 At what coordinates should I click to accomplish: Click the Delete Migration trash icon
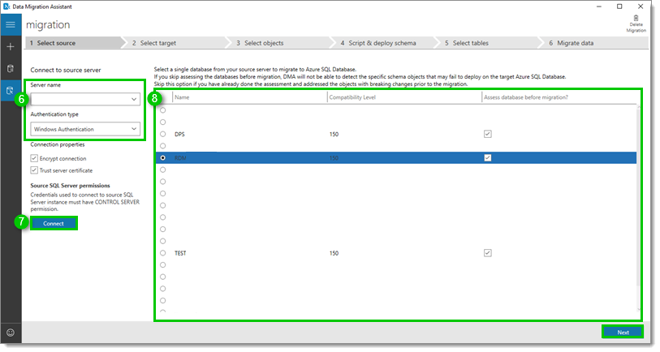[x=636, y=18]
